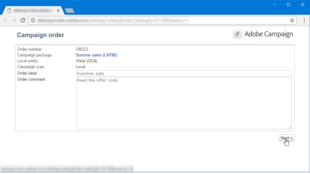The width and height of the screenshot is (310, 174).
Task: Click the Local entity: label
Action: pyautogui.click(x=28, y=61)
